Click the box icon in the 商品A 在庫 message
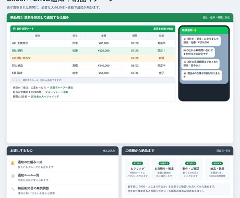The image size is (240, 198). coord(185,73)
